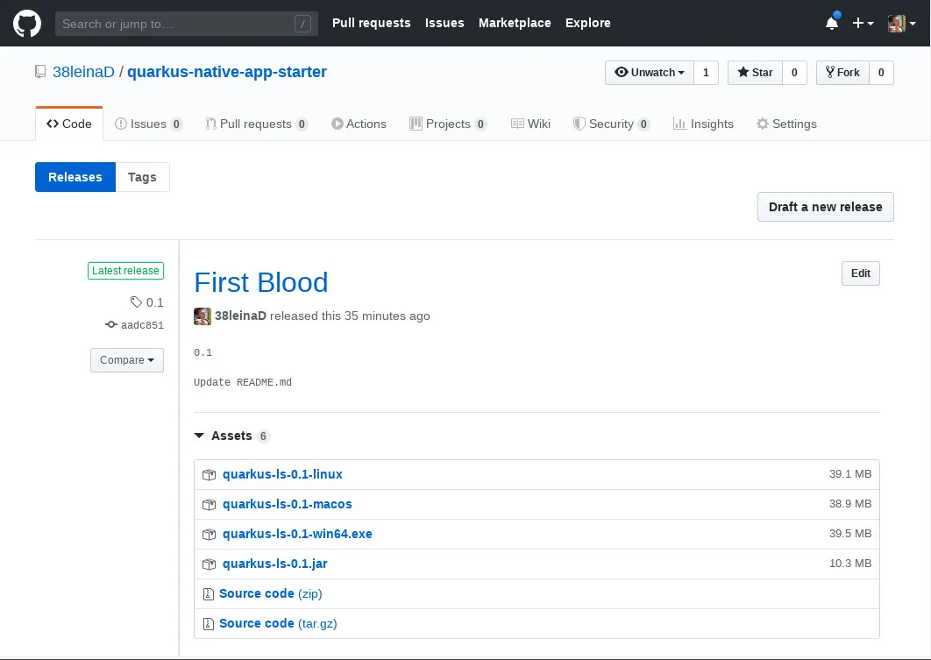Screen dimensions: 931x660
Task: Download quarkus-ls-0.1-linux
Action: click(282, 474)
